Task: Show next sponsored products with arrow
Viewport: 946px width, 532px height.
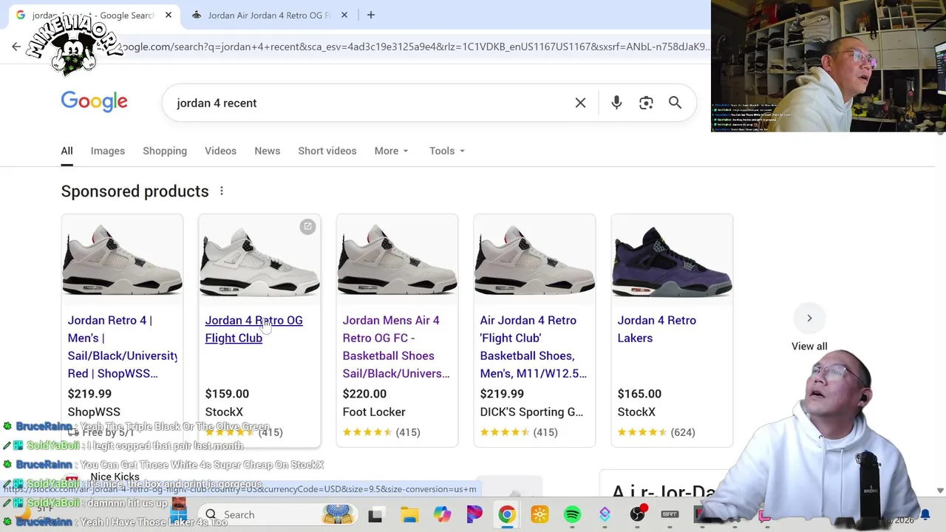Action: (809, 318)
